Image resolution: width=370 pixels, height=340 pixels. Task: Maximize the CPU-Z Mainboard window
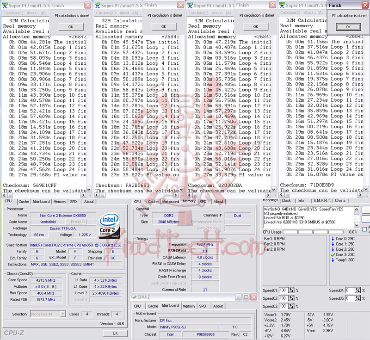[x=246, y=297]
